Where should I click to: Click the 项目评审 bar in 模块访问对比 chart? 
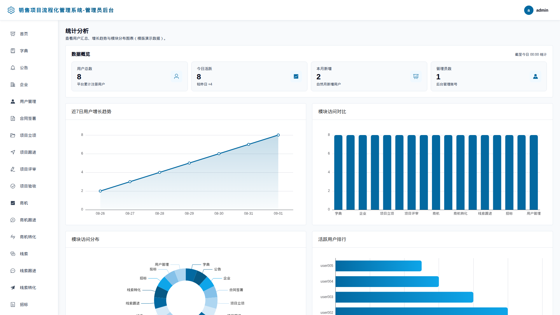tap(412, 172)
